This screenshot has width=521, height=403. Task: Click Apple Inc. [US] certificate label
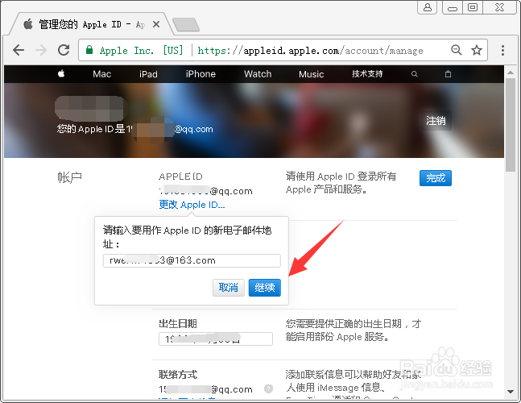coord(142,51)
